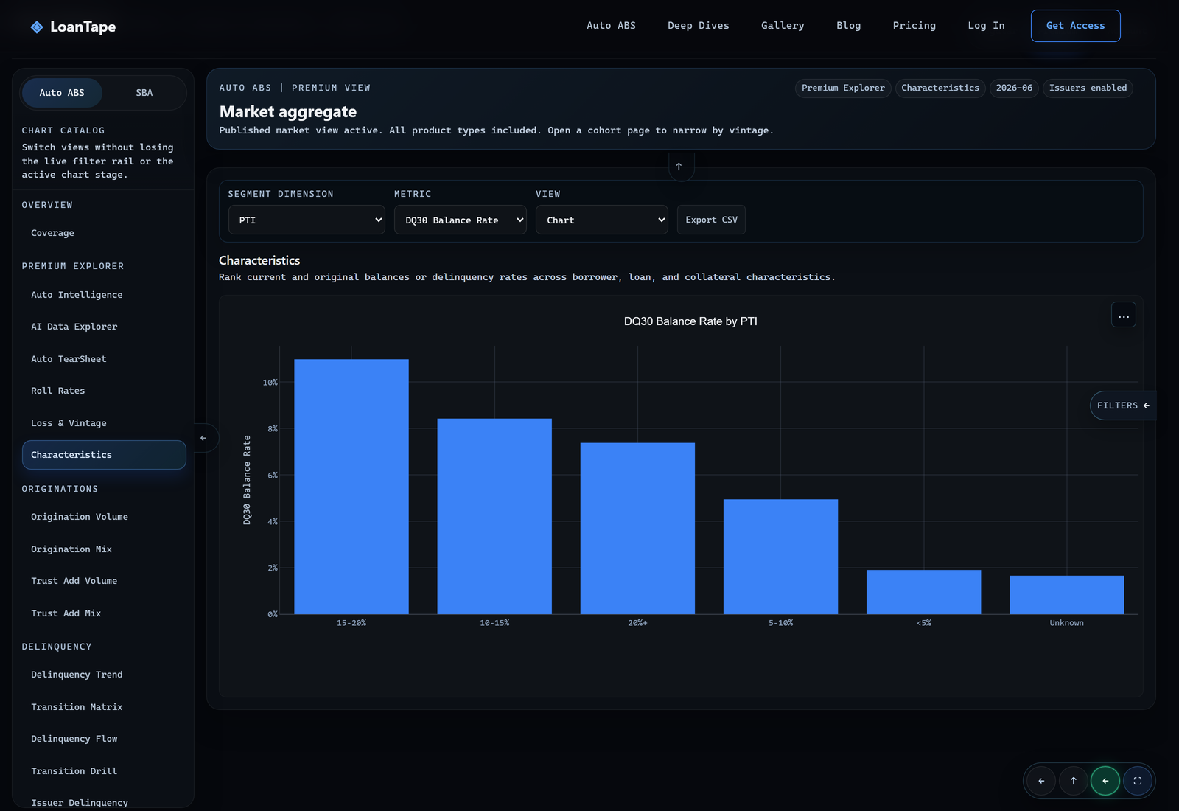1179x811 pixels.
Task: Click the Issuers enabled chip
Action: (1088, 88)
